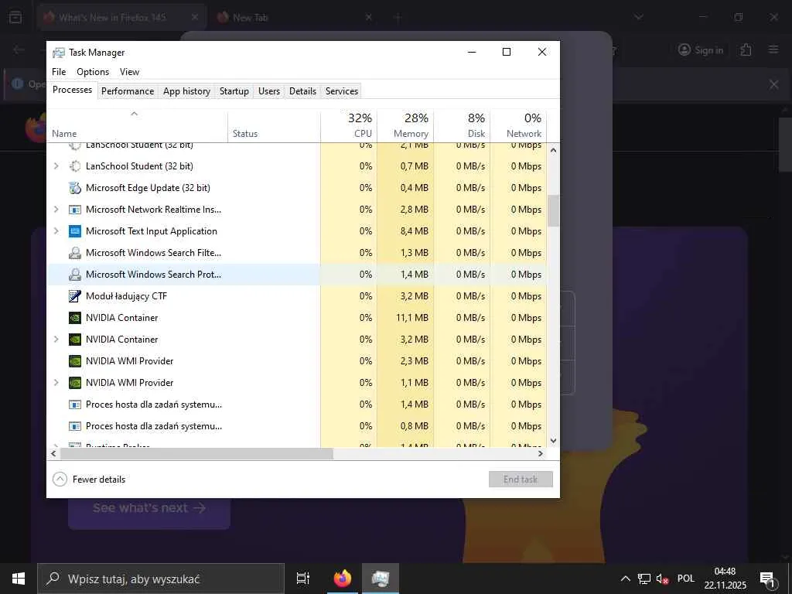Open Firefox application menu hamburger icon
The height and width of the screenshot is (594, 792).
click(773, 49)
